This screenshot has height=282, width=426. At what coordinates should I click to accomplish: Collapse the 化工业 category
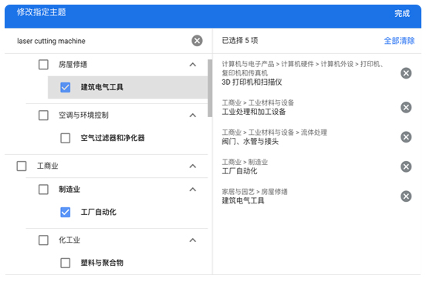[x=193, y=240]
